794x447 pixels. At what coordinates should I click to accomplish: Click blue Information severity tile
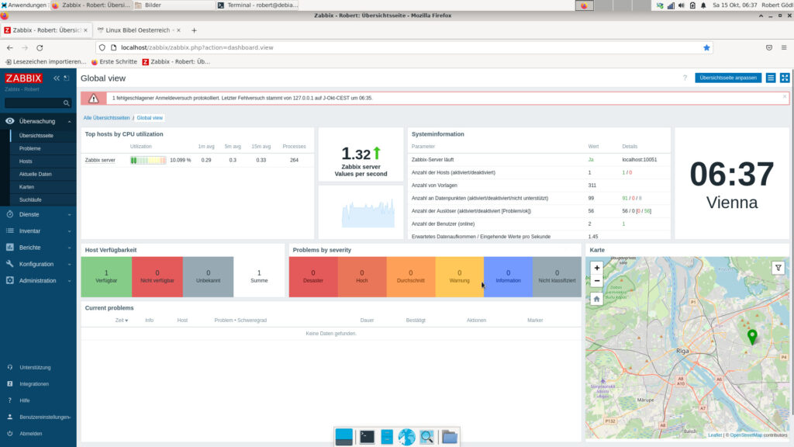(508, 277)
